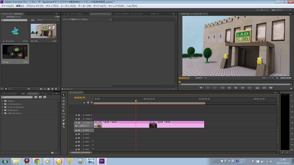
Task: Expand the ビデオエフェクト folder
Action: (x=2, y=110)
